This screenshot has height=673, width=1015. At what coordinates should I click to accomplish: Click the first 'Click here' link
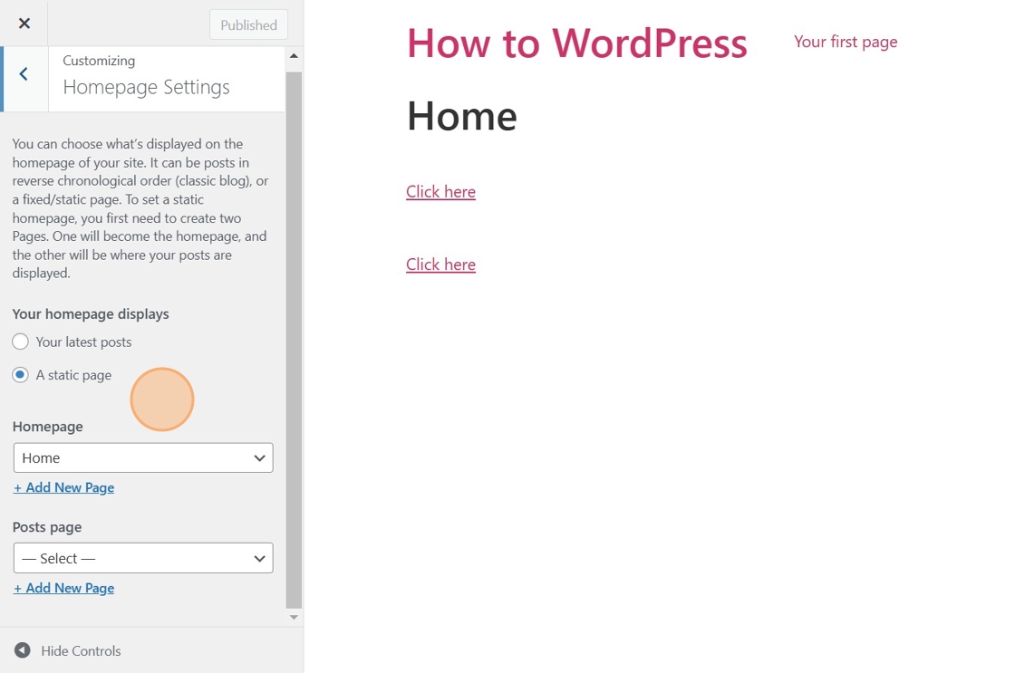click(x=440, y=191)
